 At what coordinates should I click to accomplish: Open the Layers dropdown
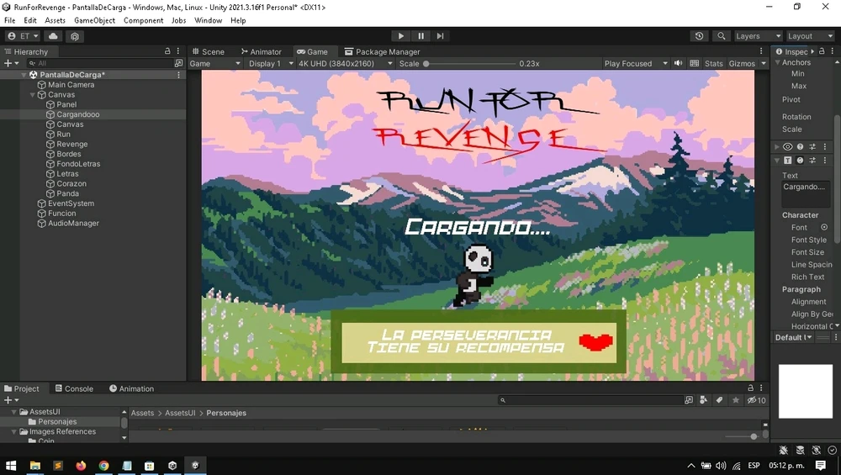758,36
